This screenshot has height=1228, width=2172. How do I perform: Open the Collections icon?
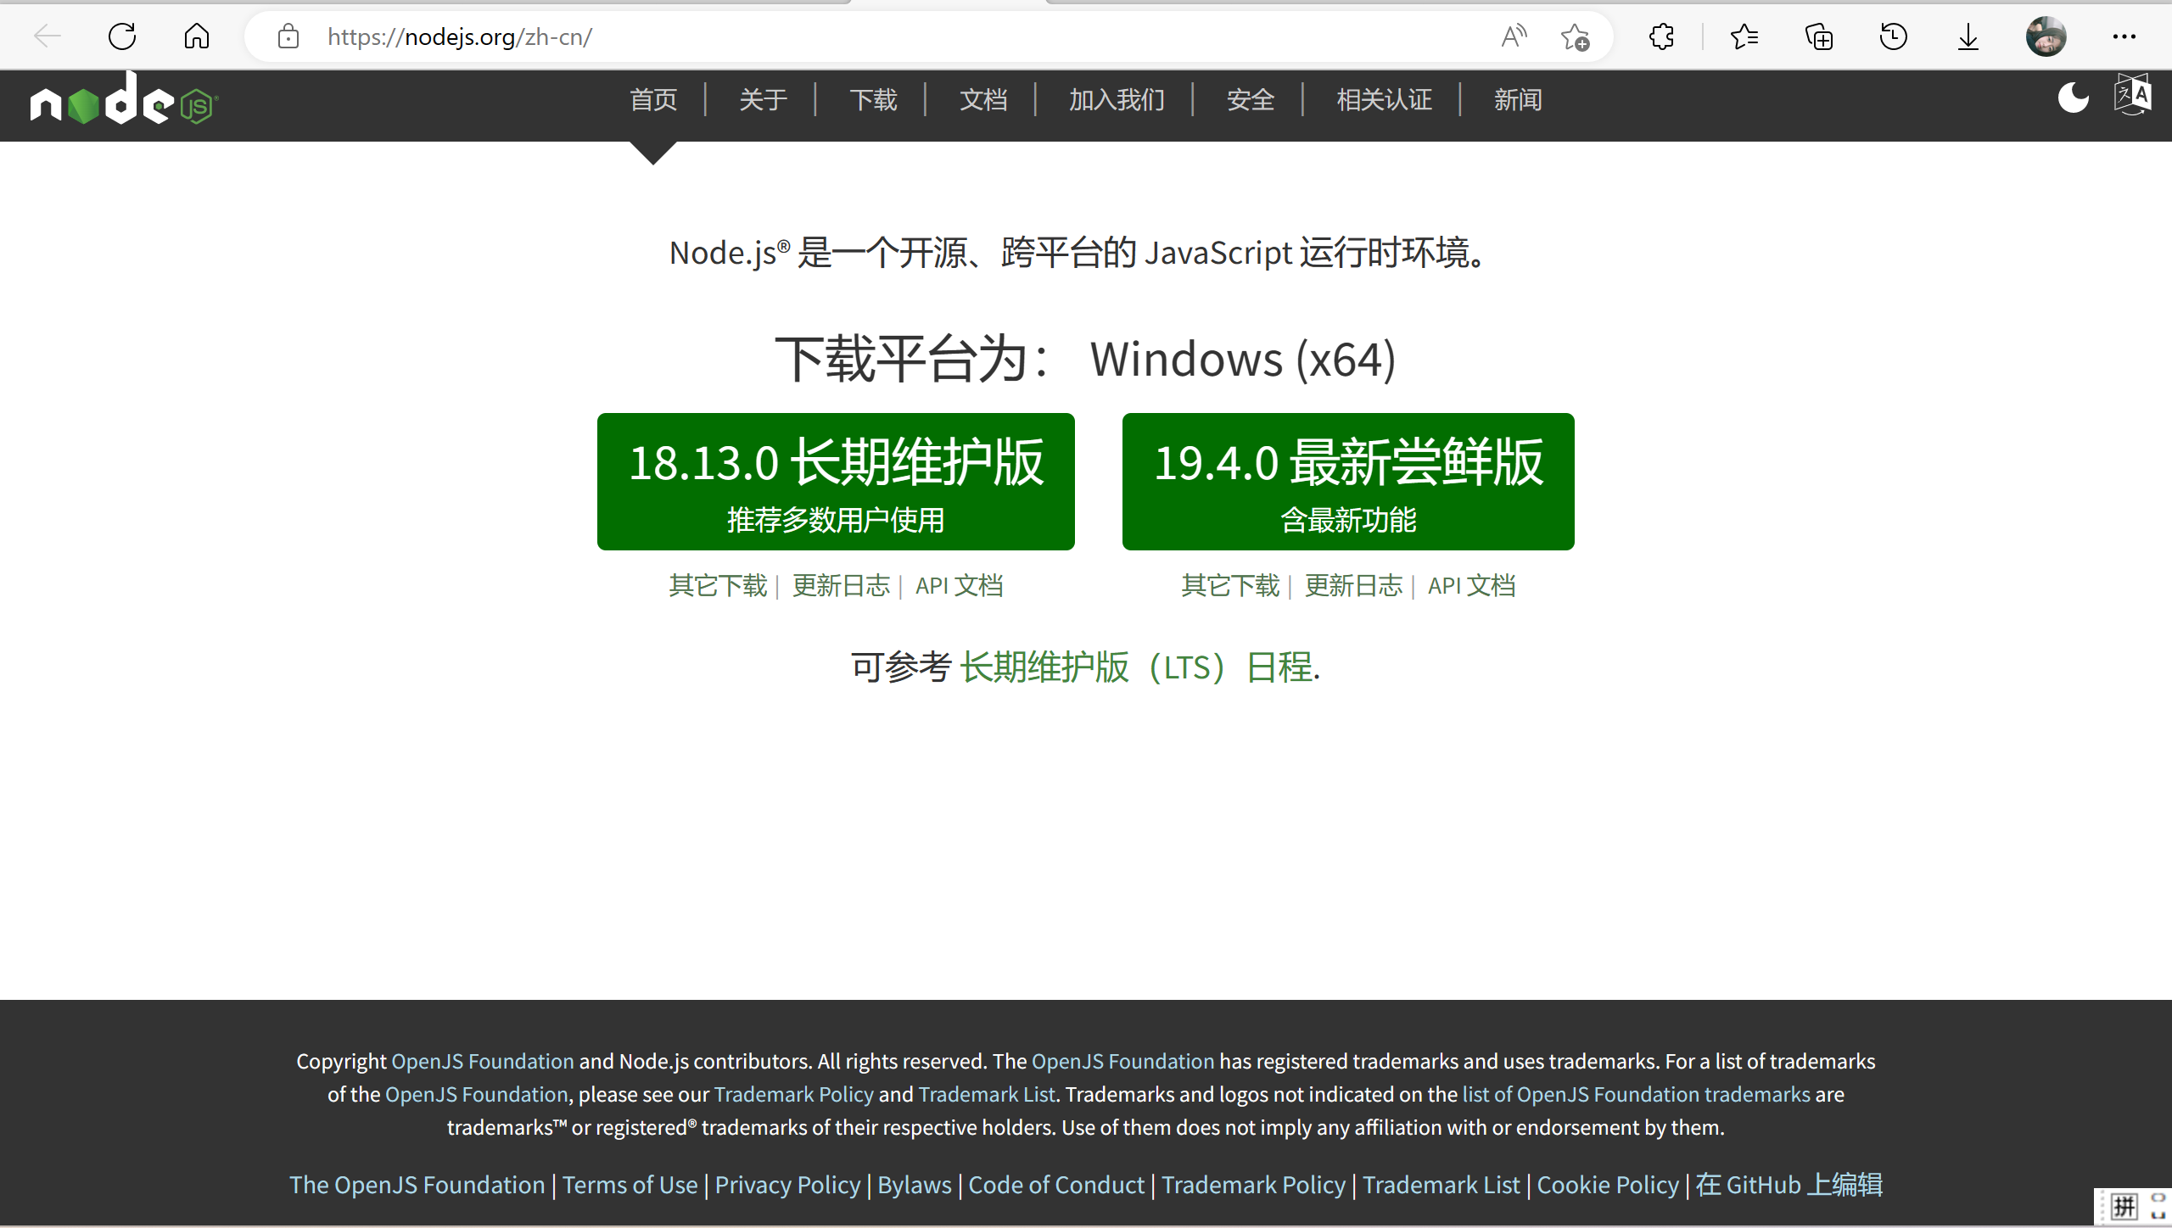click(1819, 36)
